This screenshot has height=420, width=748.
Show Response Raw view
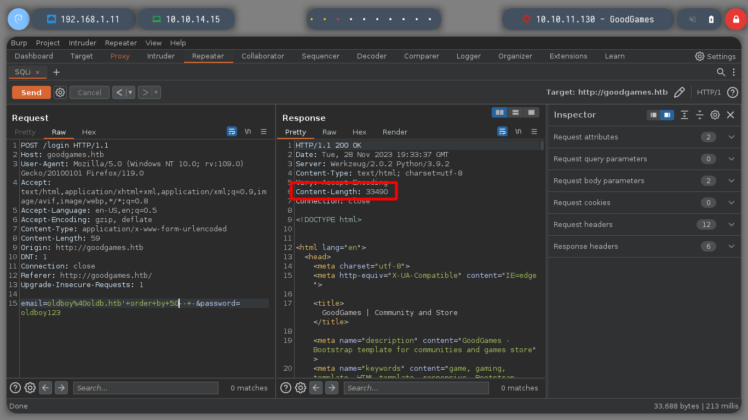pos(329,132)
